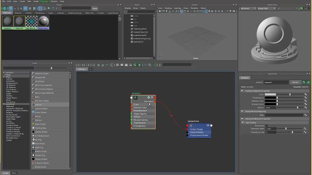This screenshot has height=175, width=312.
Task: Click the map button next to Color attribute
Action: 306,94
